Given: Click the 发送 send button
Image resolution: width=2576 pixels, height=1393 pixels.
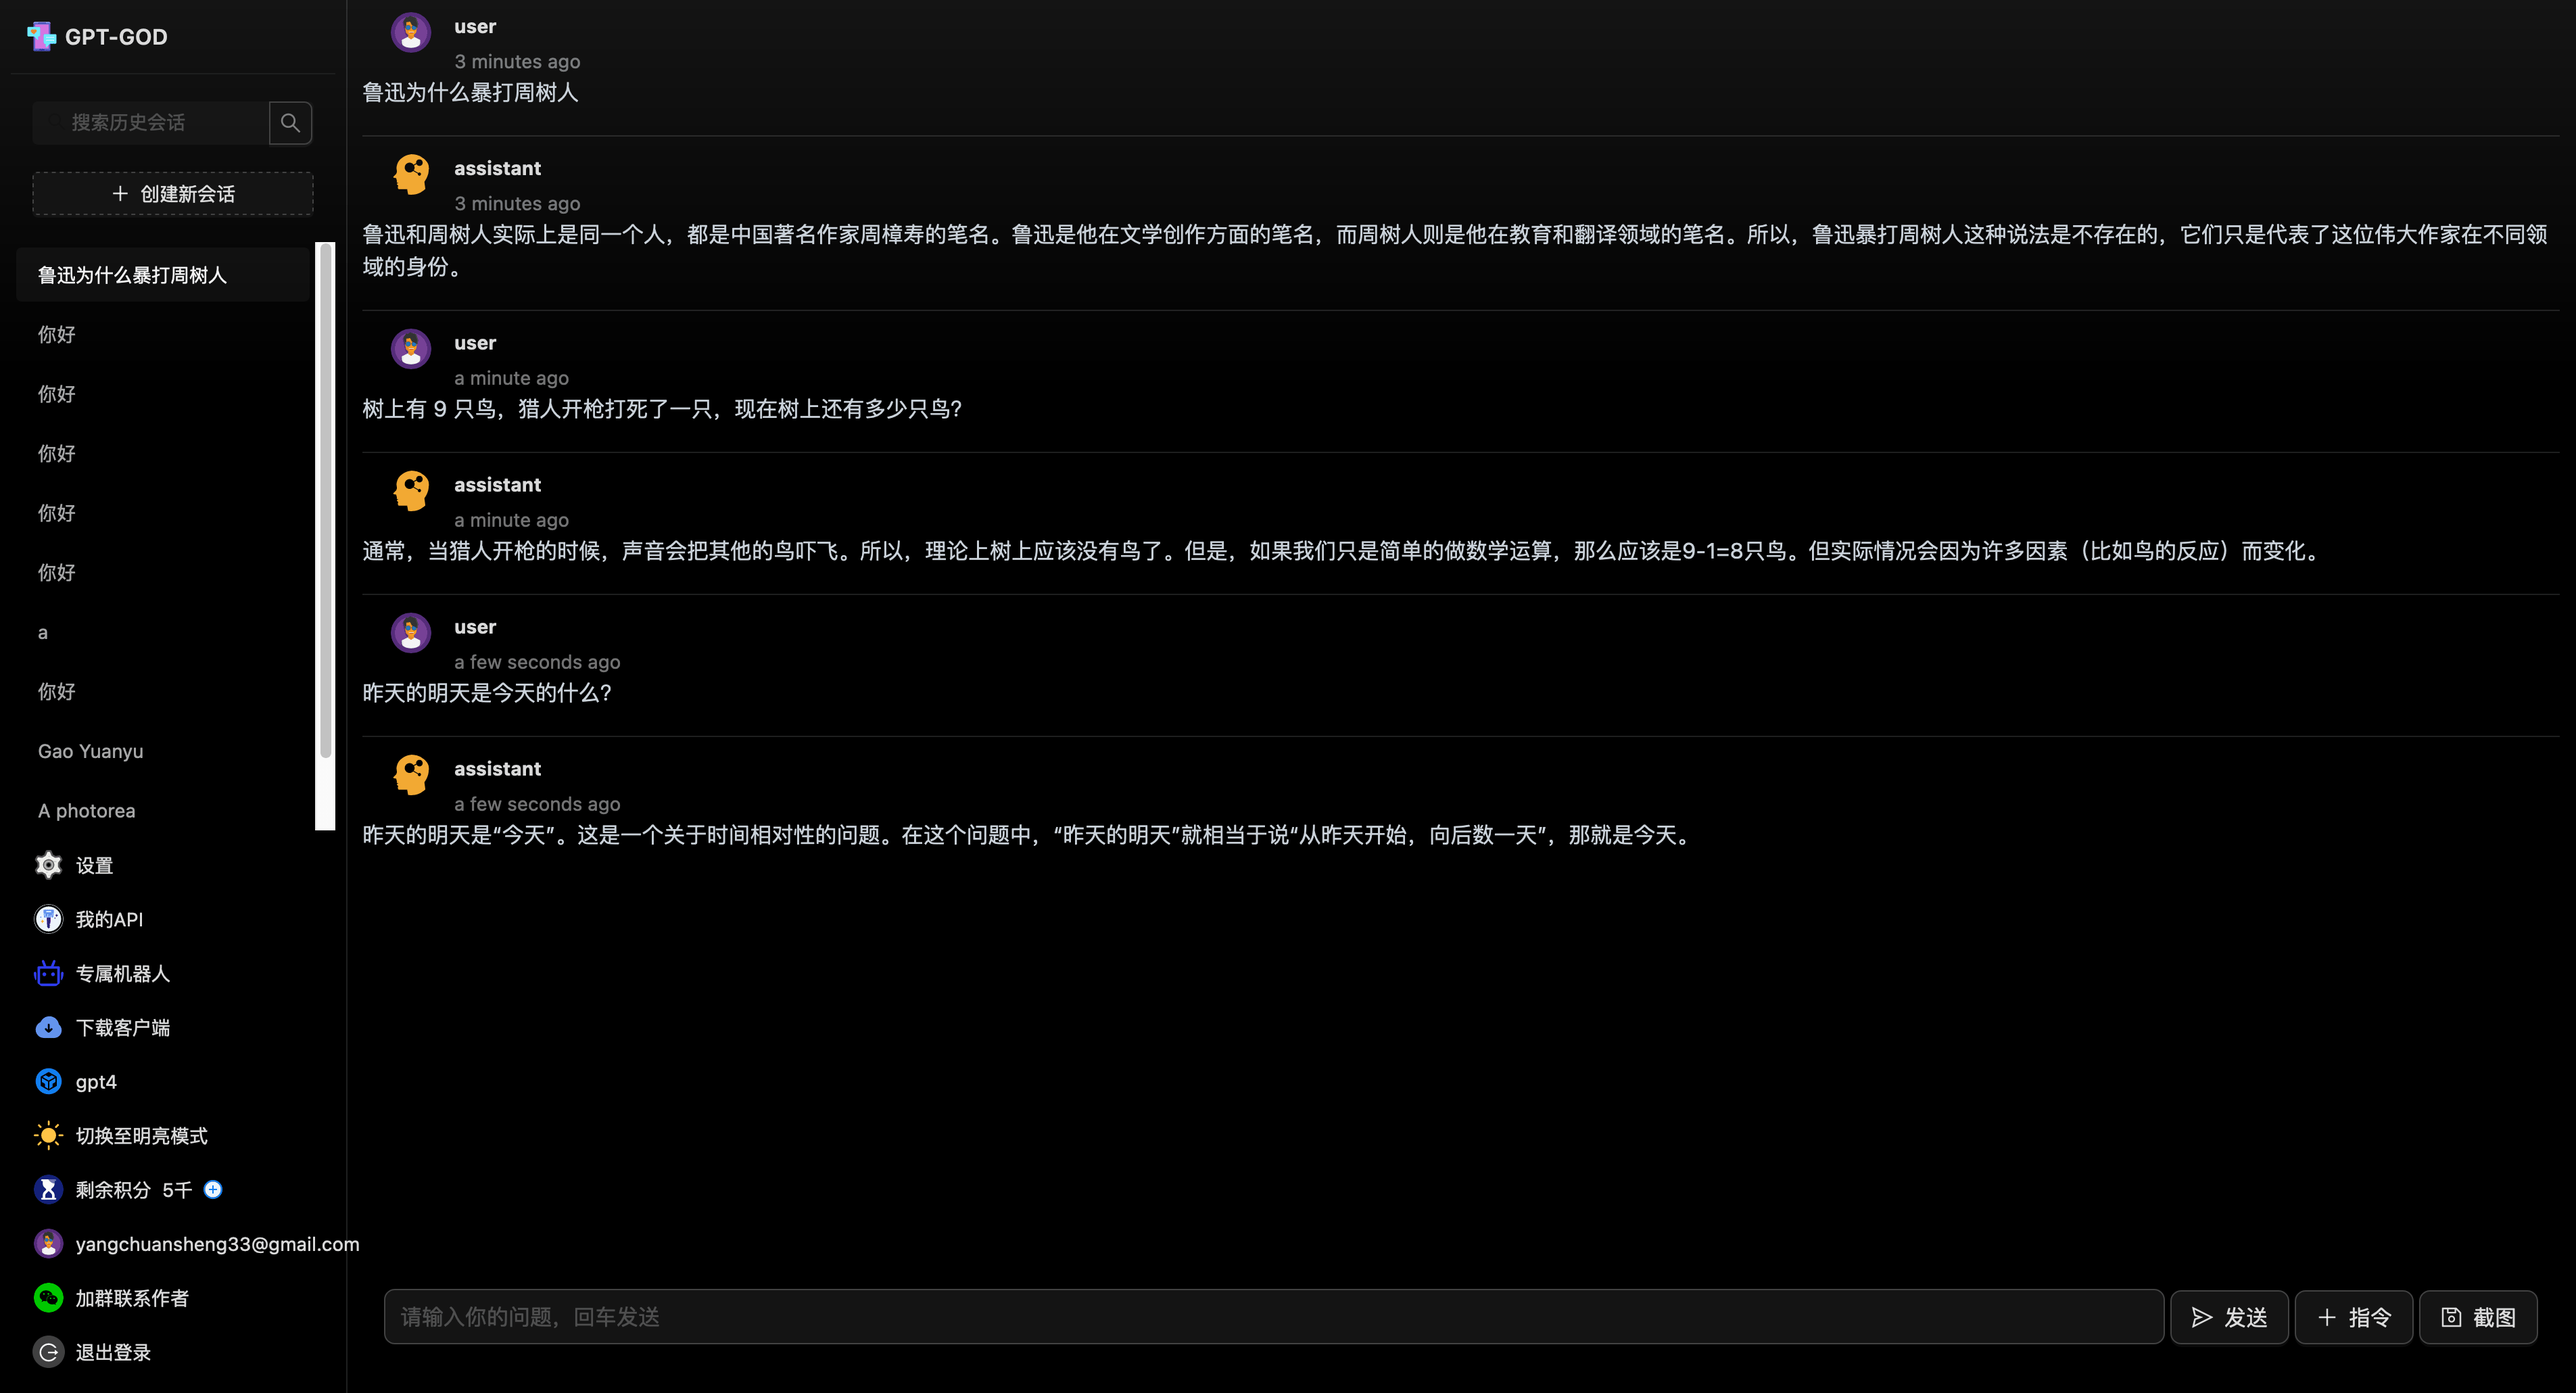Looking at the screenshot, I should point(2229,1316).
